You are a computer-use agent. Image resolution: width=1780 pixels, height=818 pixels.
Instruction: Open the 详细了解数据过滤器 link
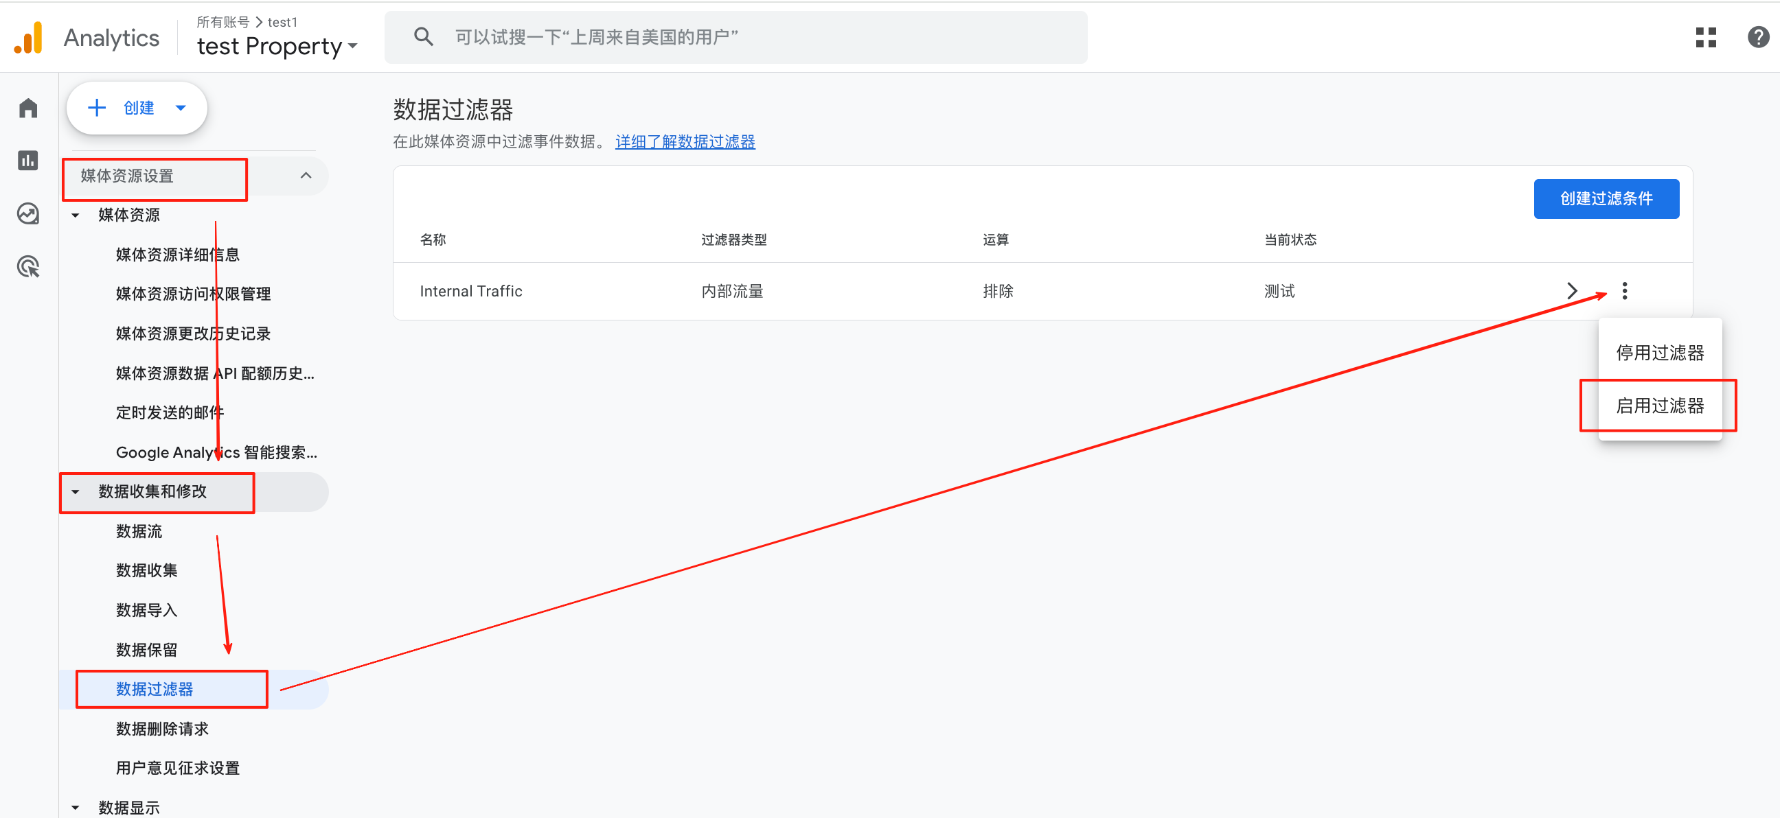pyautogui.click(x=684, y=141)
